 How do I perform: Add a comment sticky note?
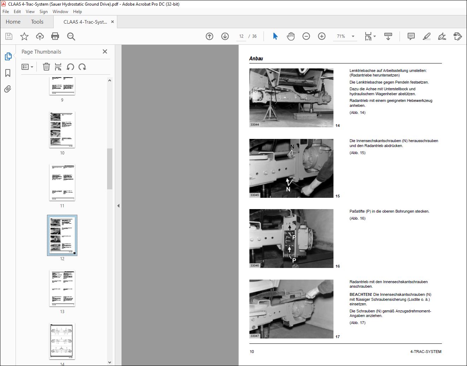pyautogui.click(x=411, y=36)
